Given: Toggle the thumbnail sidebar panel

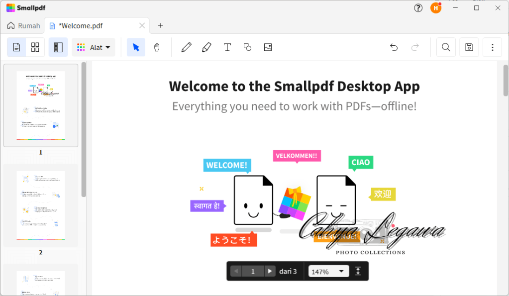Looking at the screenshot, I should pyautogui.click(x=58, y=47).
